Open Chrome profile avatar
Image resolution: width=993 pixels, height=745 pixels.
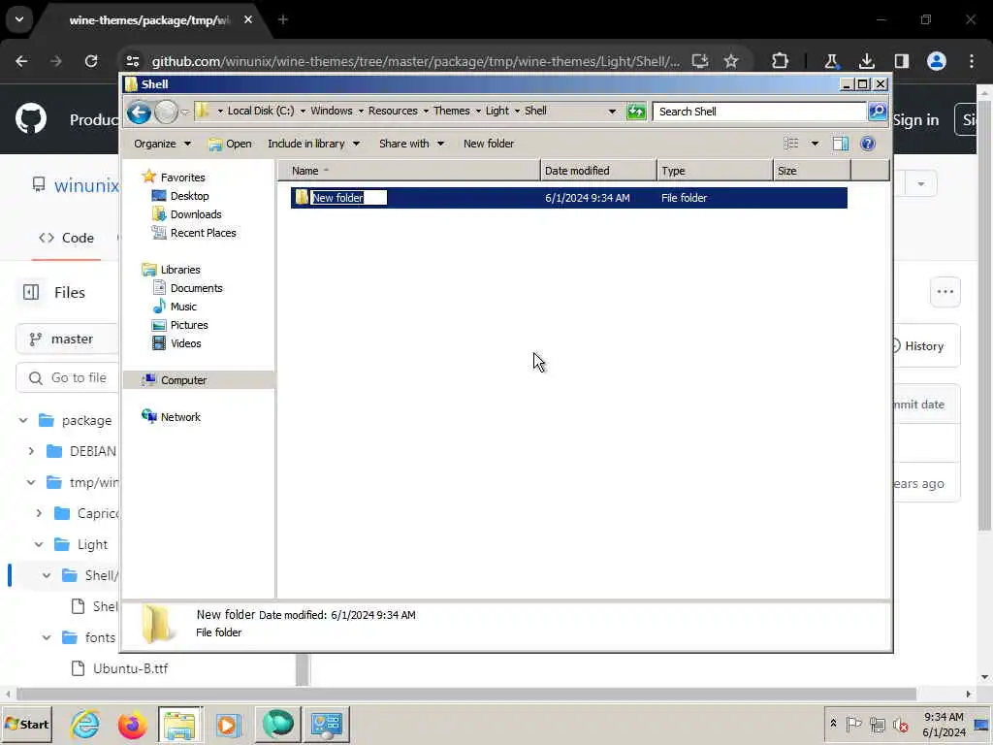coord(937,61)
